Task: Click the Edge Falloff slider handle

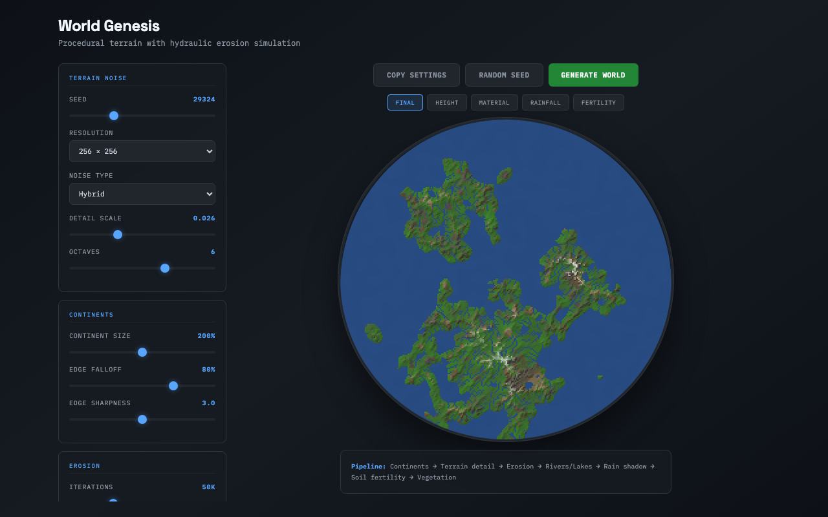Action: [173, 386]
